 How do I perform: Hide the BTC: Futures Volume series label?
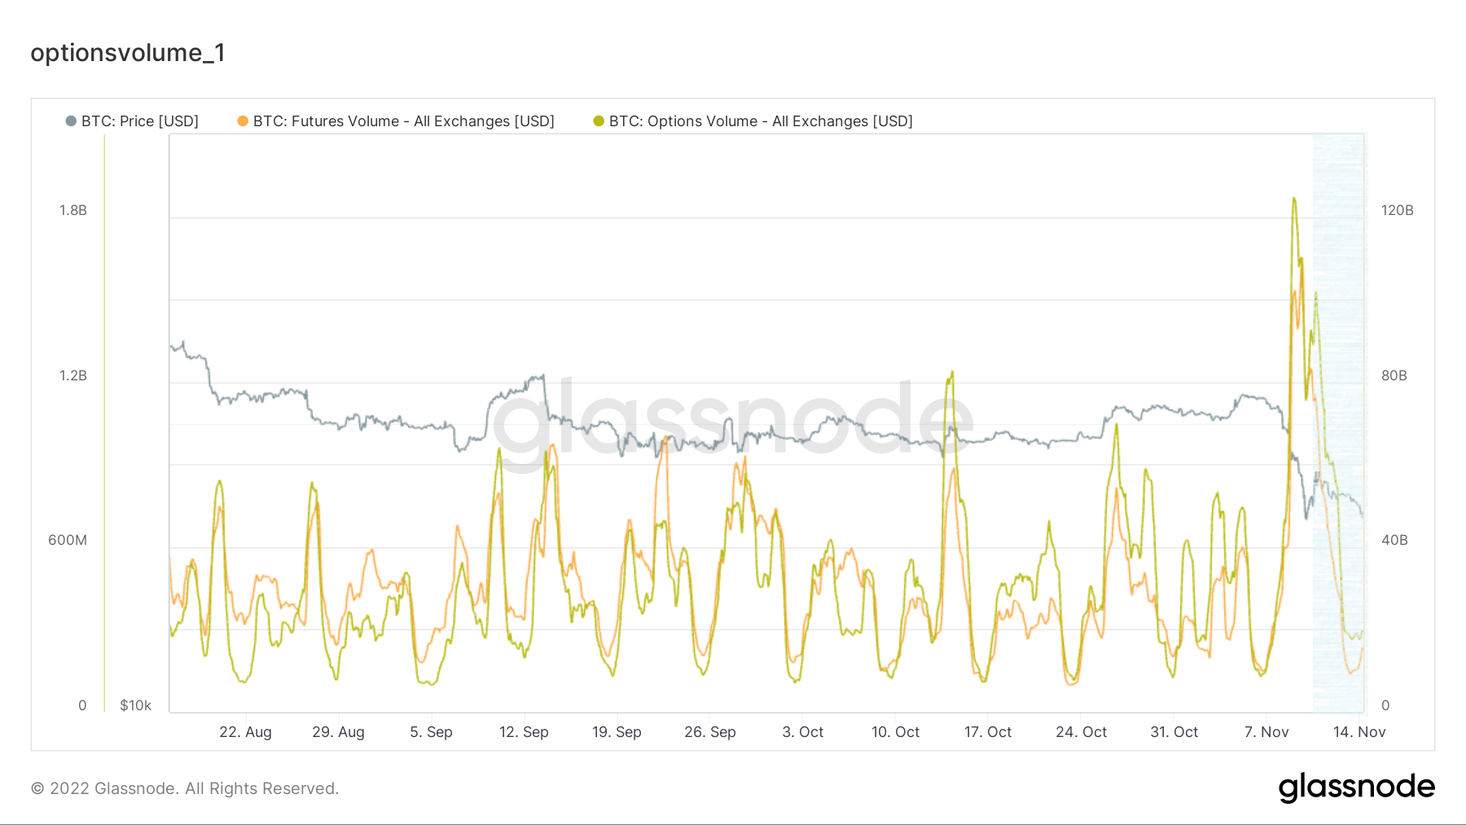click(x=403, y=121)
